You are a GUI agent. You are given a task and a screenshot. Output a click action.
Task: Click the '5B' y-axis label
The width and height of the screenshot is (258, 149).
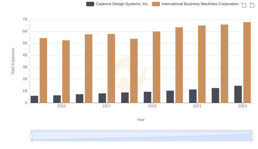[x=25, y=43]
